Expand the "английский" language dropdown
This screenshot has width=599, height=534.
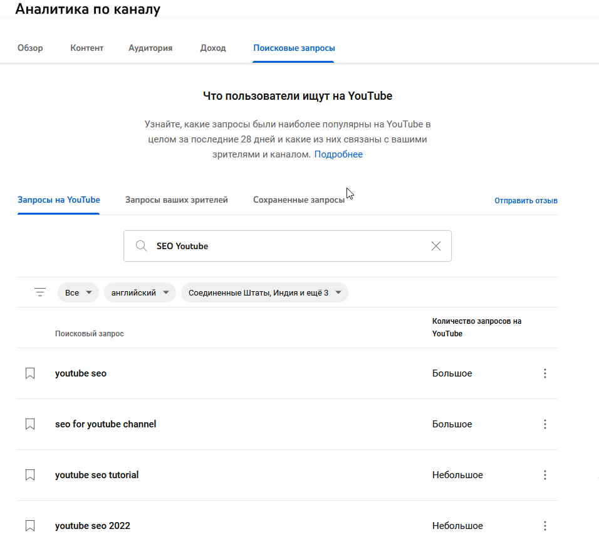click(139, 292)
